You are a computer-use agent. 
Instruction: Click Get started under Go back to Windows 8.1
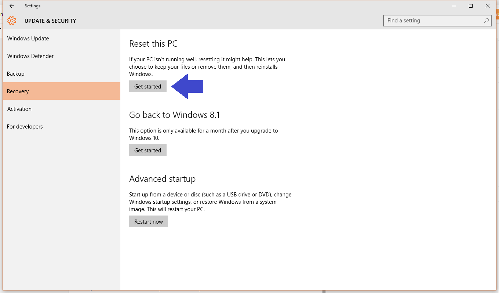point(148,150)
